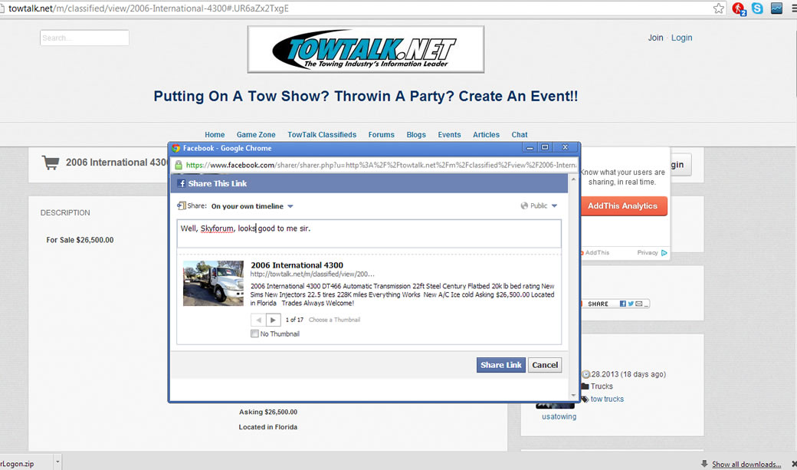Image resolution: width=797 pixels, height=470 pixels.
Task: Open the tow trucks tag link
Action: click(x=607, y=399)
